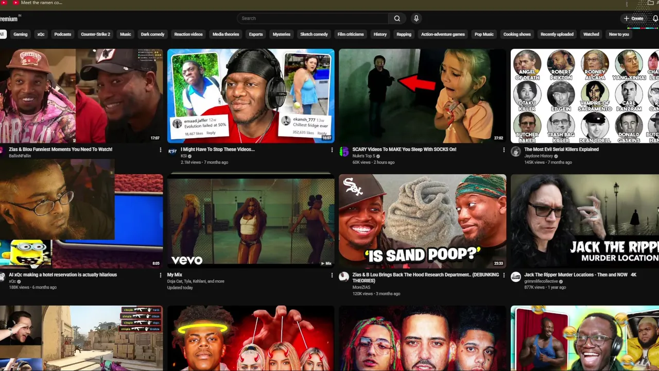The height and width of the screenshot is (371, 659).
Task: Filter by Mysteries chip
Action: coord(282,35)
